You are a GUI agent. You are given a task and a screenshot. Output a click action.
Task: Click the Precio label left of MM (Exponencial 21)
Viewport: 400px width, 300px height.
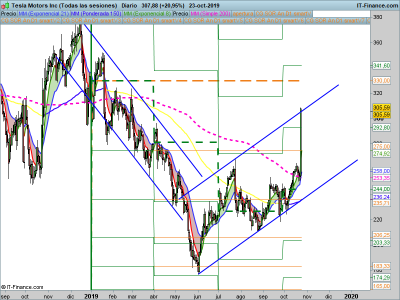pos(8,13)
